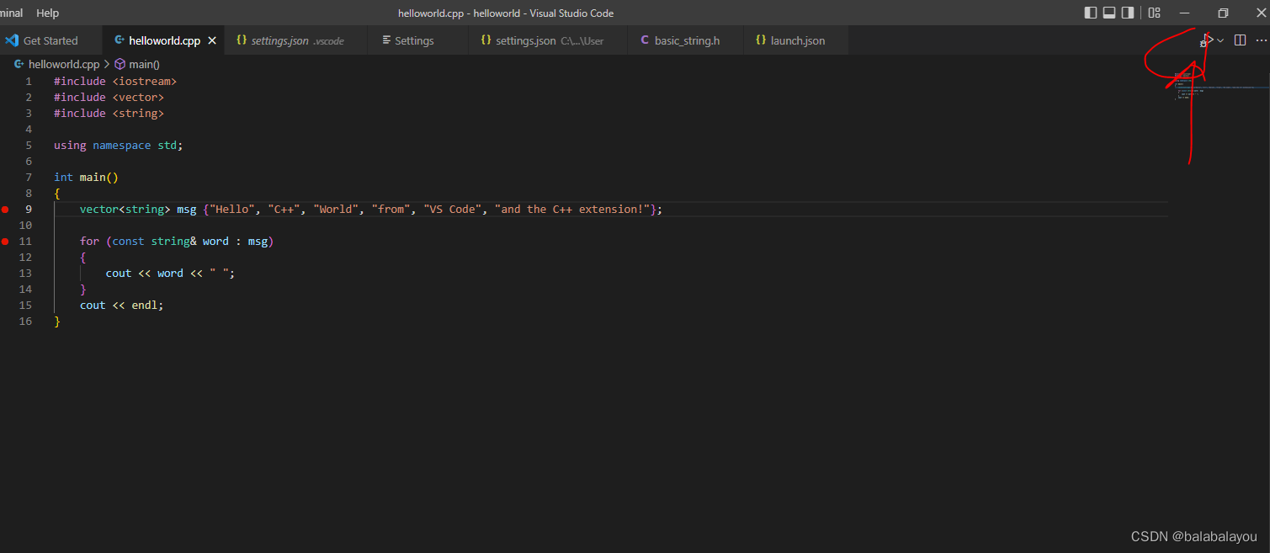Click the "Hello" string literal

click(231, 210)
